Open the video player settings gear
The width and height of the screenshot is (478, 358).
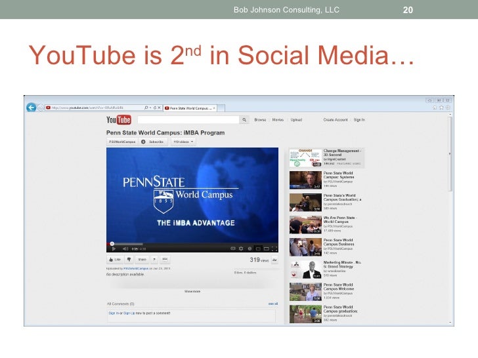[241, 249]
